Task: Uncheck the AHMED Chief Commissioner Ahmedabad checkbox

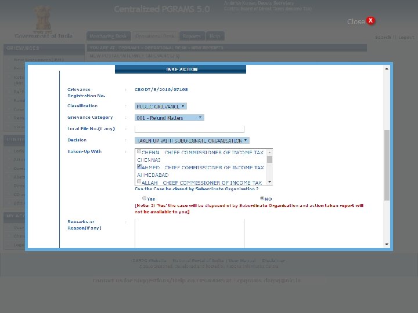Action: (139, 166)
